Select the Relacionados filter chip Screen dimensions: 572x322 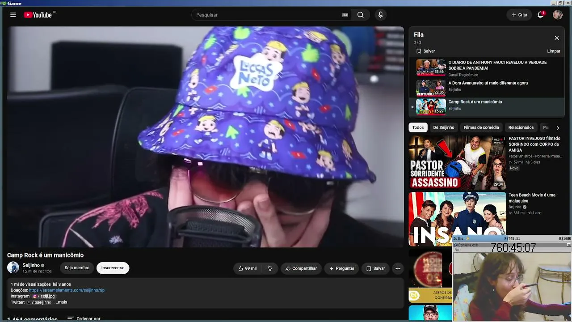coord(521,127)
